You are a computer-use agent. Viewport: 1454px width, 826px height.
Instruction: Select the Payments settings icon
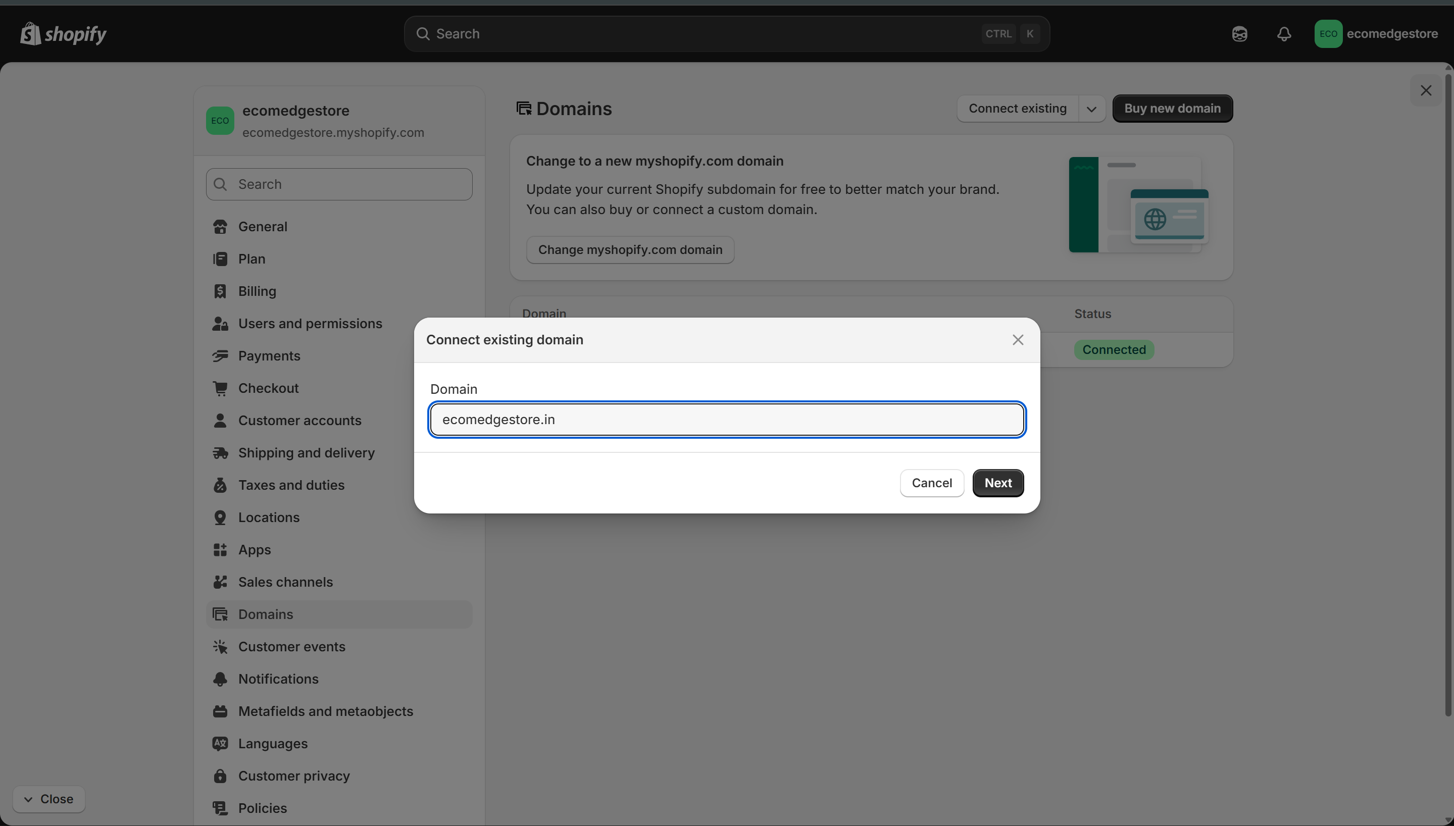point(221,356)
